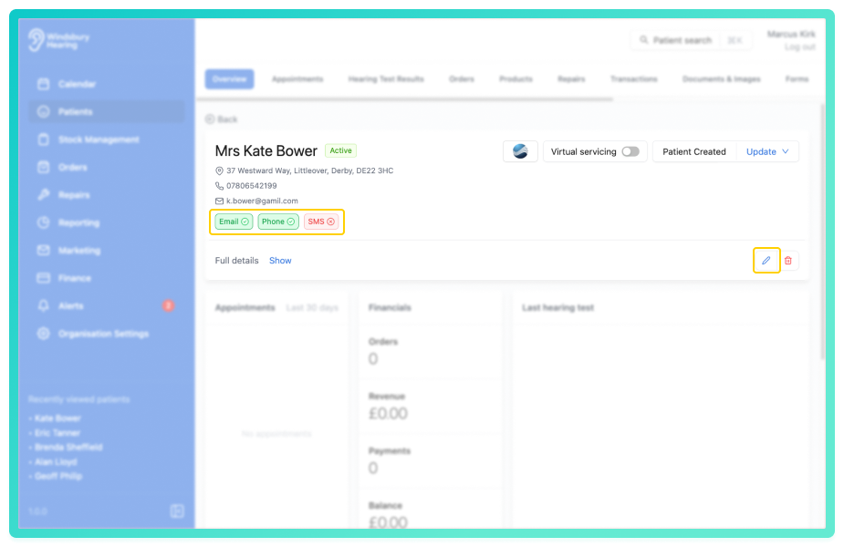Open recently viewed patient Kate Bower
Image resolution: width=844 pixels, height=547 pixels.
pyautogui.click(x=57, y=418)
